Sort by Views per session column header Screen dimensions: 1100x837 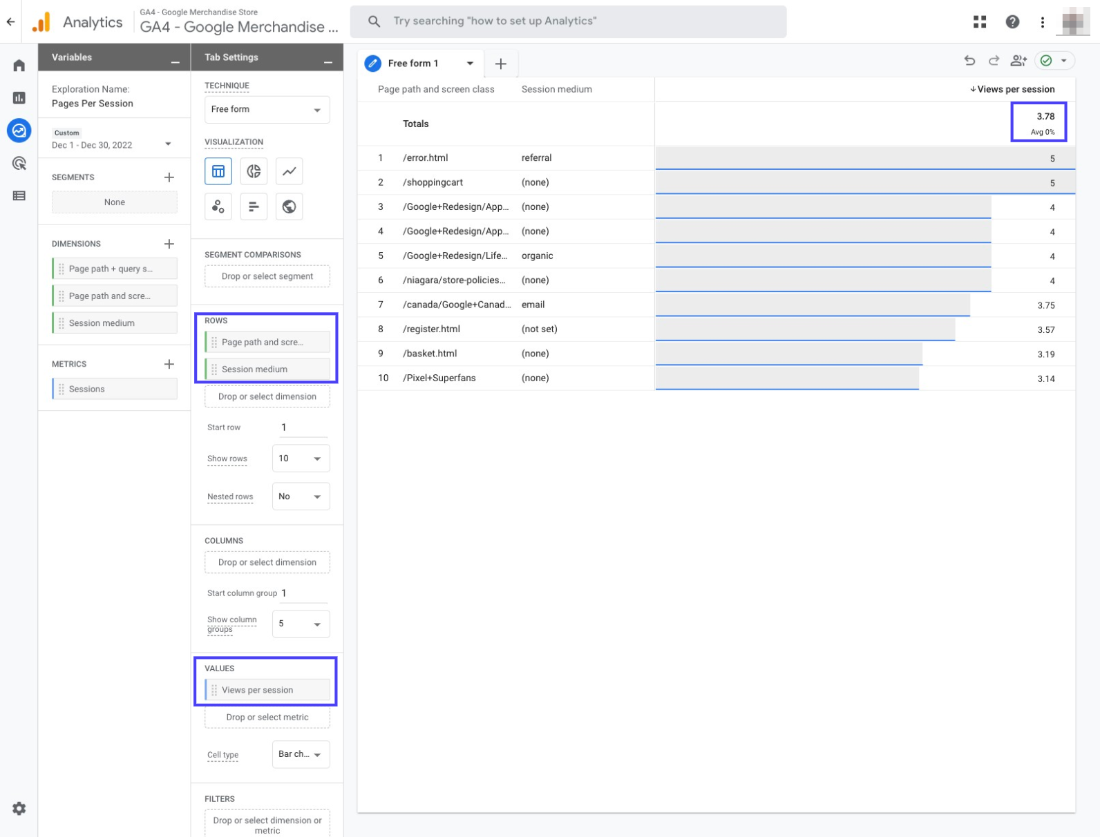pos(1012,89)
